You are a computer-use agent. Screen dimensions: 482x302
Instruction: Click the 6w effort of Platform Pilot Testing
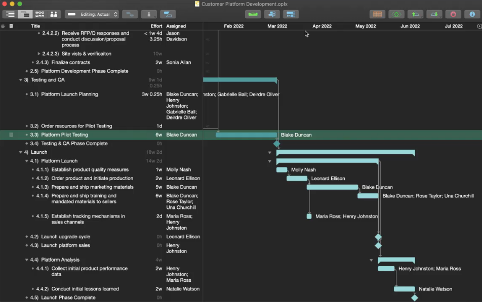(x=158, y=135)
